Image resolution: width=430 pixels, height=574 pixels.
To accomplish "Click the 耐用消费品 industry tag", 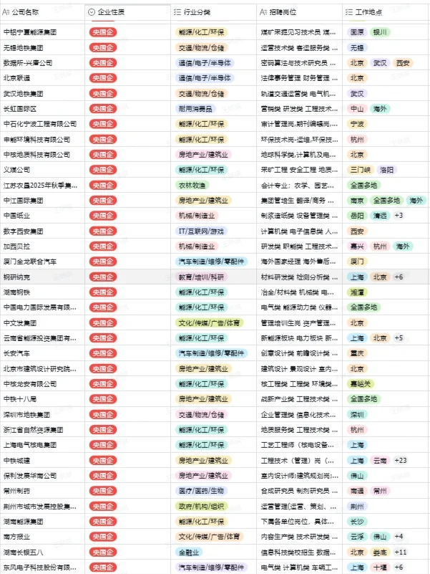I will (x=195, y=109).
